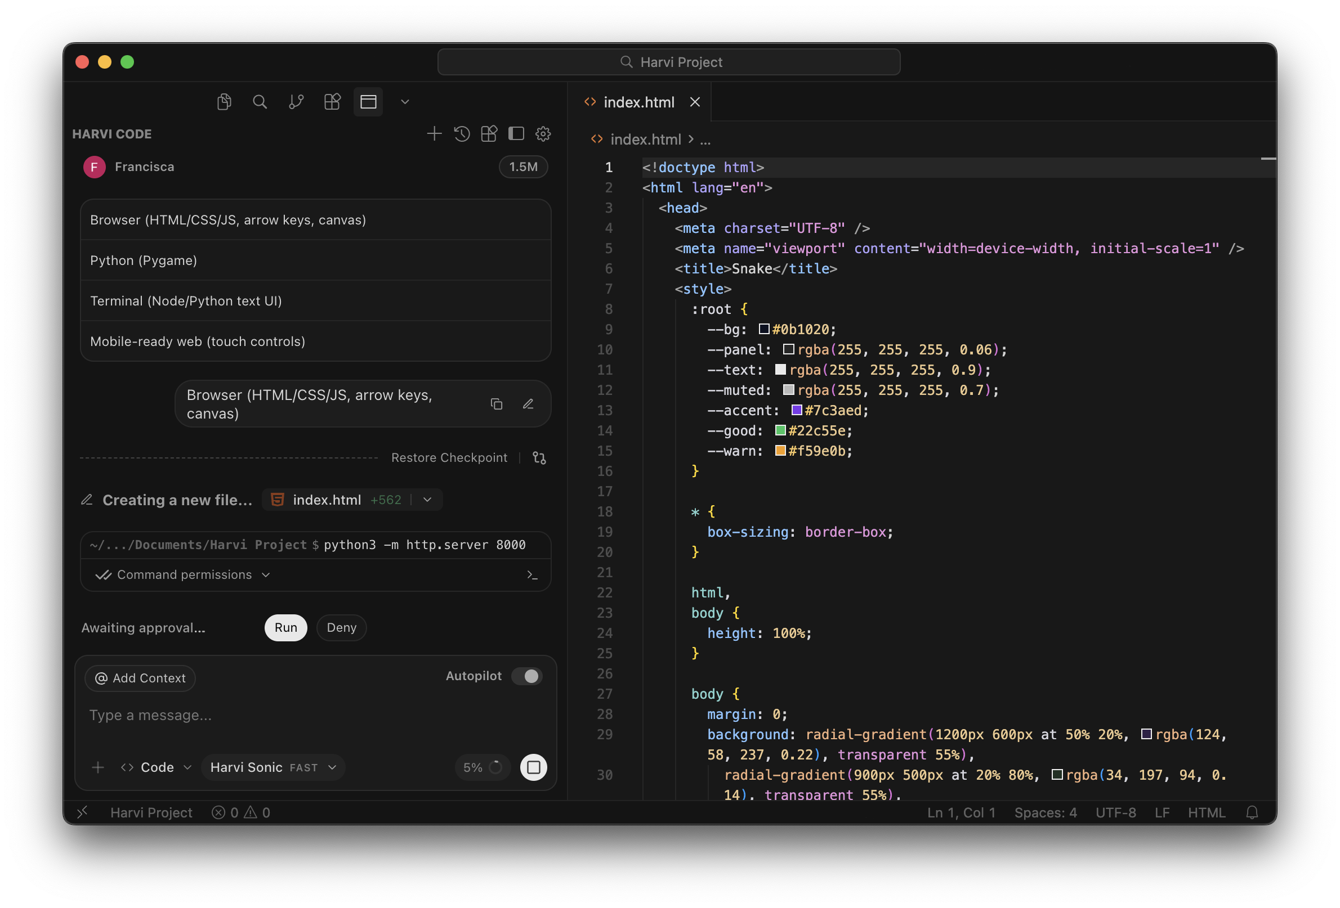Change indentation via Spaces: 4
Screen dimensions: 1340x908
(1046, 812)
